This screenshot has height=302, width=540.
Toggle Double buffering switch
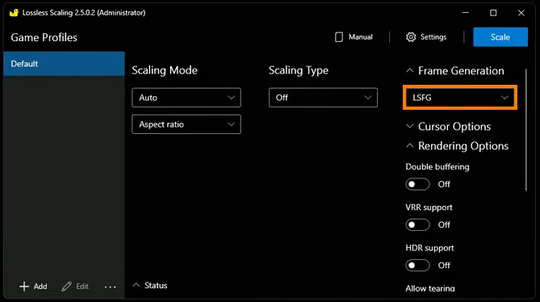(417, 184)
